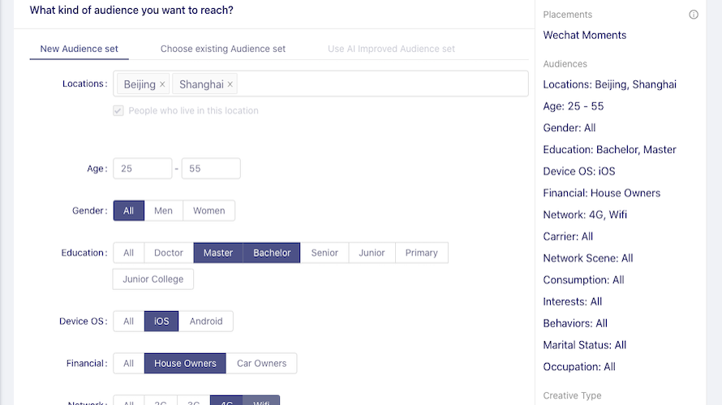Focus the Locations input box
This screenshot has width=722, height=405.
coord(380,84)
